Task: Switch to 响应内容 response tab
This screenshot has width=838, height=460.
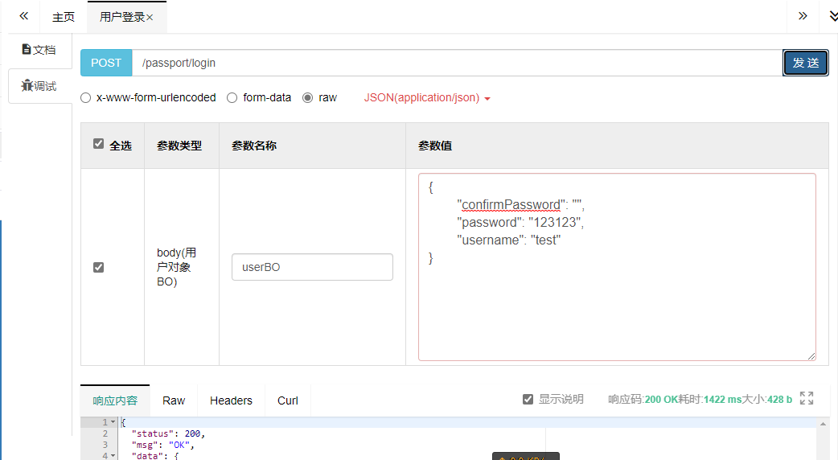Action: coord(115,400)
